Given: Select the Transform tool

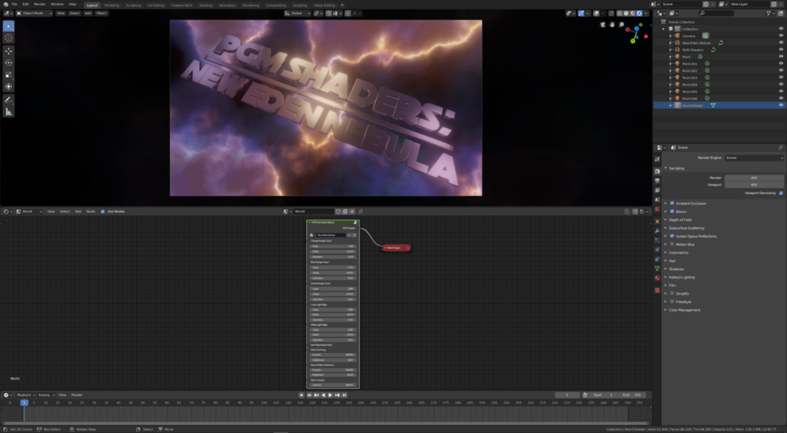Looking at the screenshot, I should pyautogui.click(x=9, y=86).
